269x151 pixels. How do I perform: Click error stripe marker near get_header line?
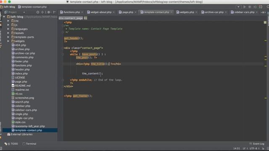265,41
